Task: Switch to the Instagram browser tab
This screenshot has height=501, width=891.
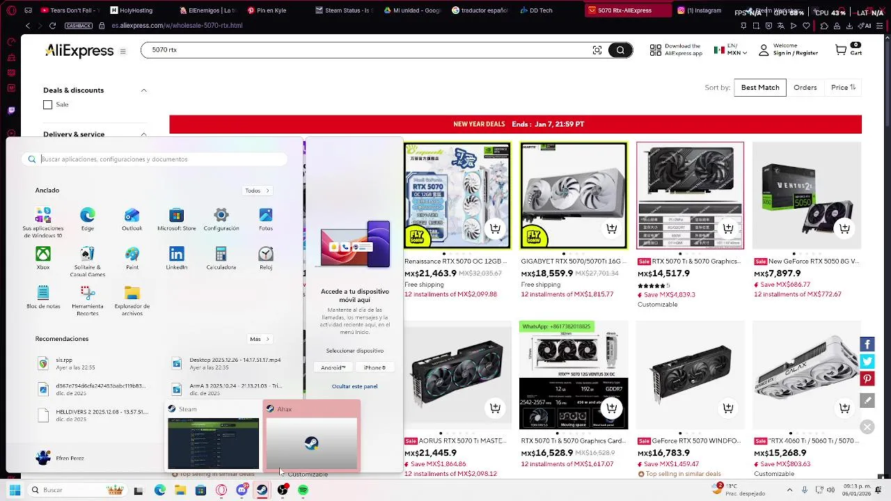Action: (x=700, y=10)
